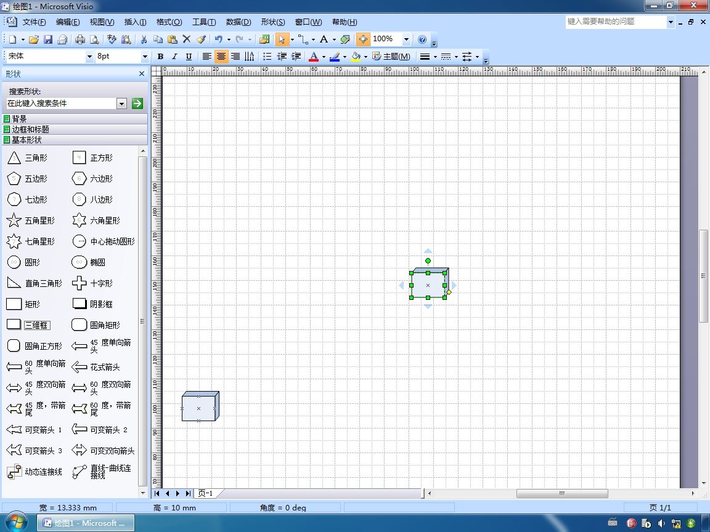
Task: Cut selection with the scissors icon
Action: tap(144, 39)
